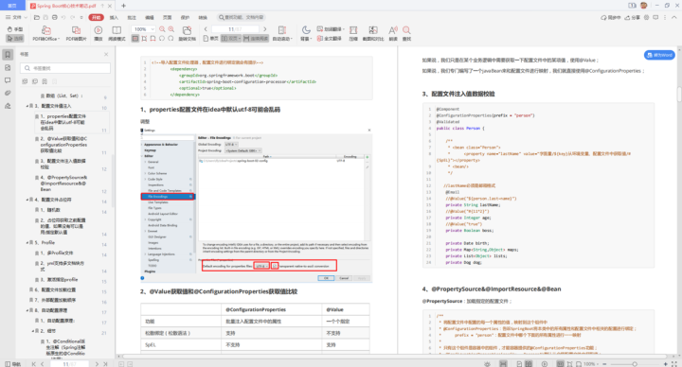Click the magnifier find icon in the toolbar
Screen dimensions: 682x367
406,33
